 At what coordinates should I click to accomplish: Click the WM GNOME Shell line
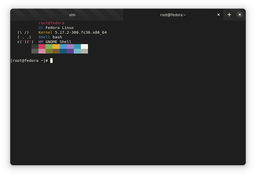pos(55,42)
